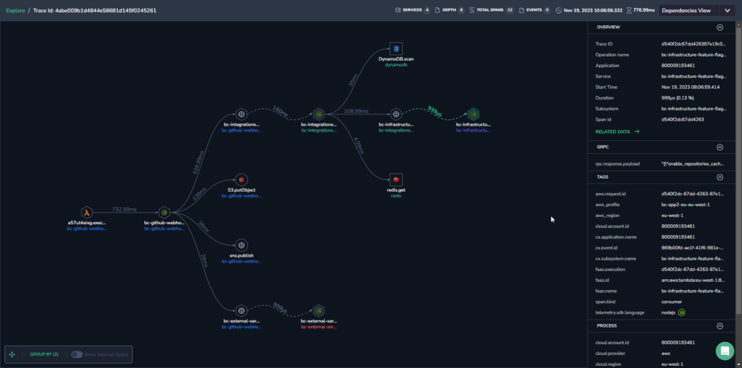Click the trace ID text in header
The image size is (742, 368).
[x=95, y=10]
